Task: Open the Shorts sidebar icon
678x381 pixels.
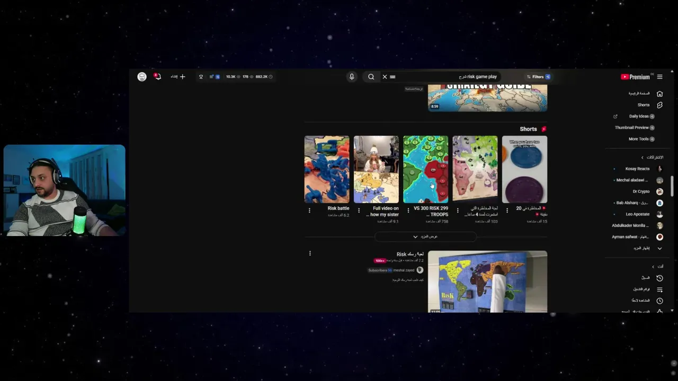Action: tap(659, 105)
